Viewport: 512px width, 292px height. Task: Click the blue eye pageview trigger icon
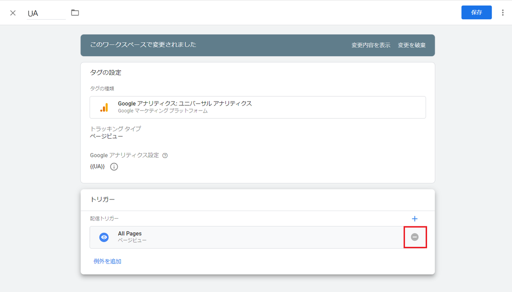(x=104, y=237)
